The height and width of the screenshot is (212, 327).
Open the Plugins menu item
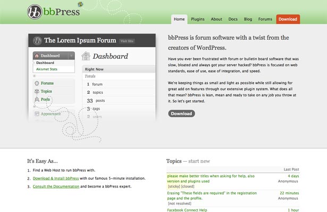[197, 19]
